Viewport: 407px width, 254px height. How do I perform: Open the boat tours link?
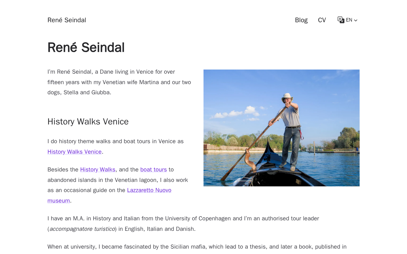click(x=154, y=170)
